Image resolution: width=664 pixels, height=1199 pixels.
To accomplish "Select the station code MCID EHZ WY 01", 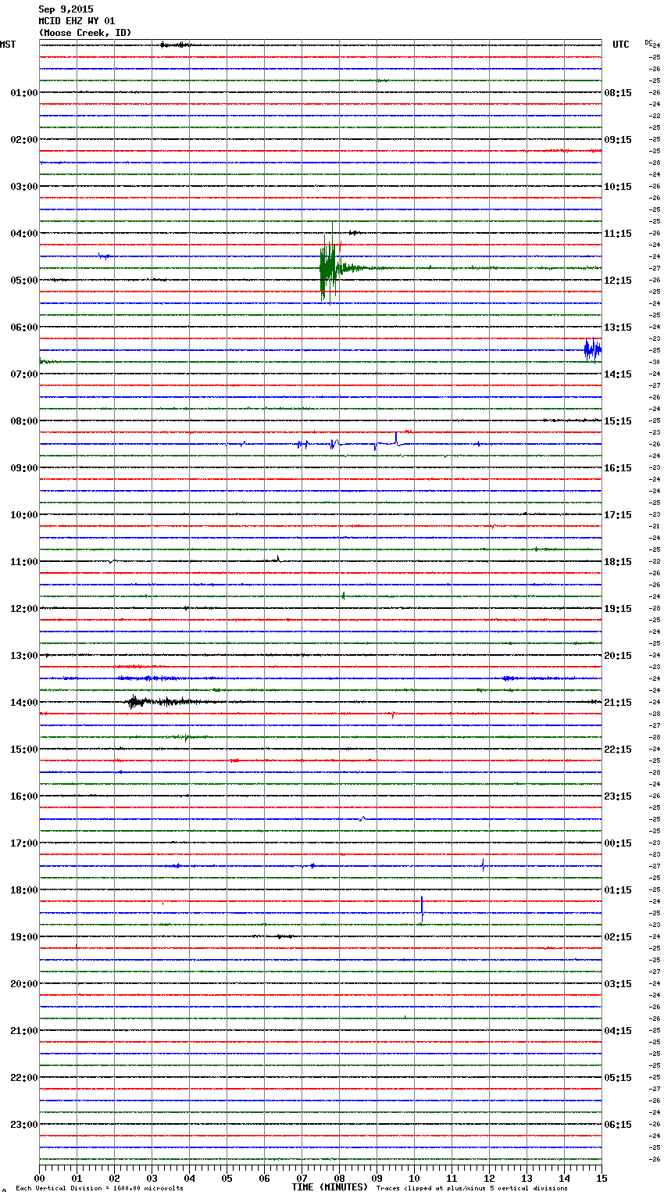I will [77, 21].
